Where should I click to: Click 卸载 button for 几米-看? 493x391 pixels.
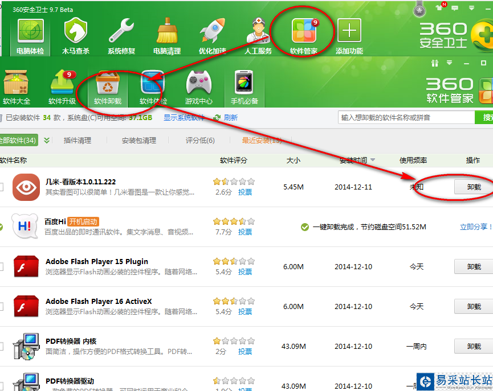(x=474, y=187)
